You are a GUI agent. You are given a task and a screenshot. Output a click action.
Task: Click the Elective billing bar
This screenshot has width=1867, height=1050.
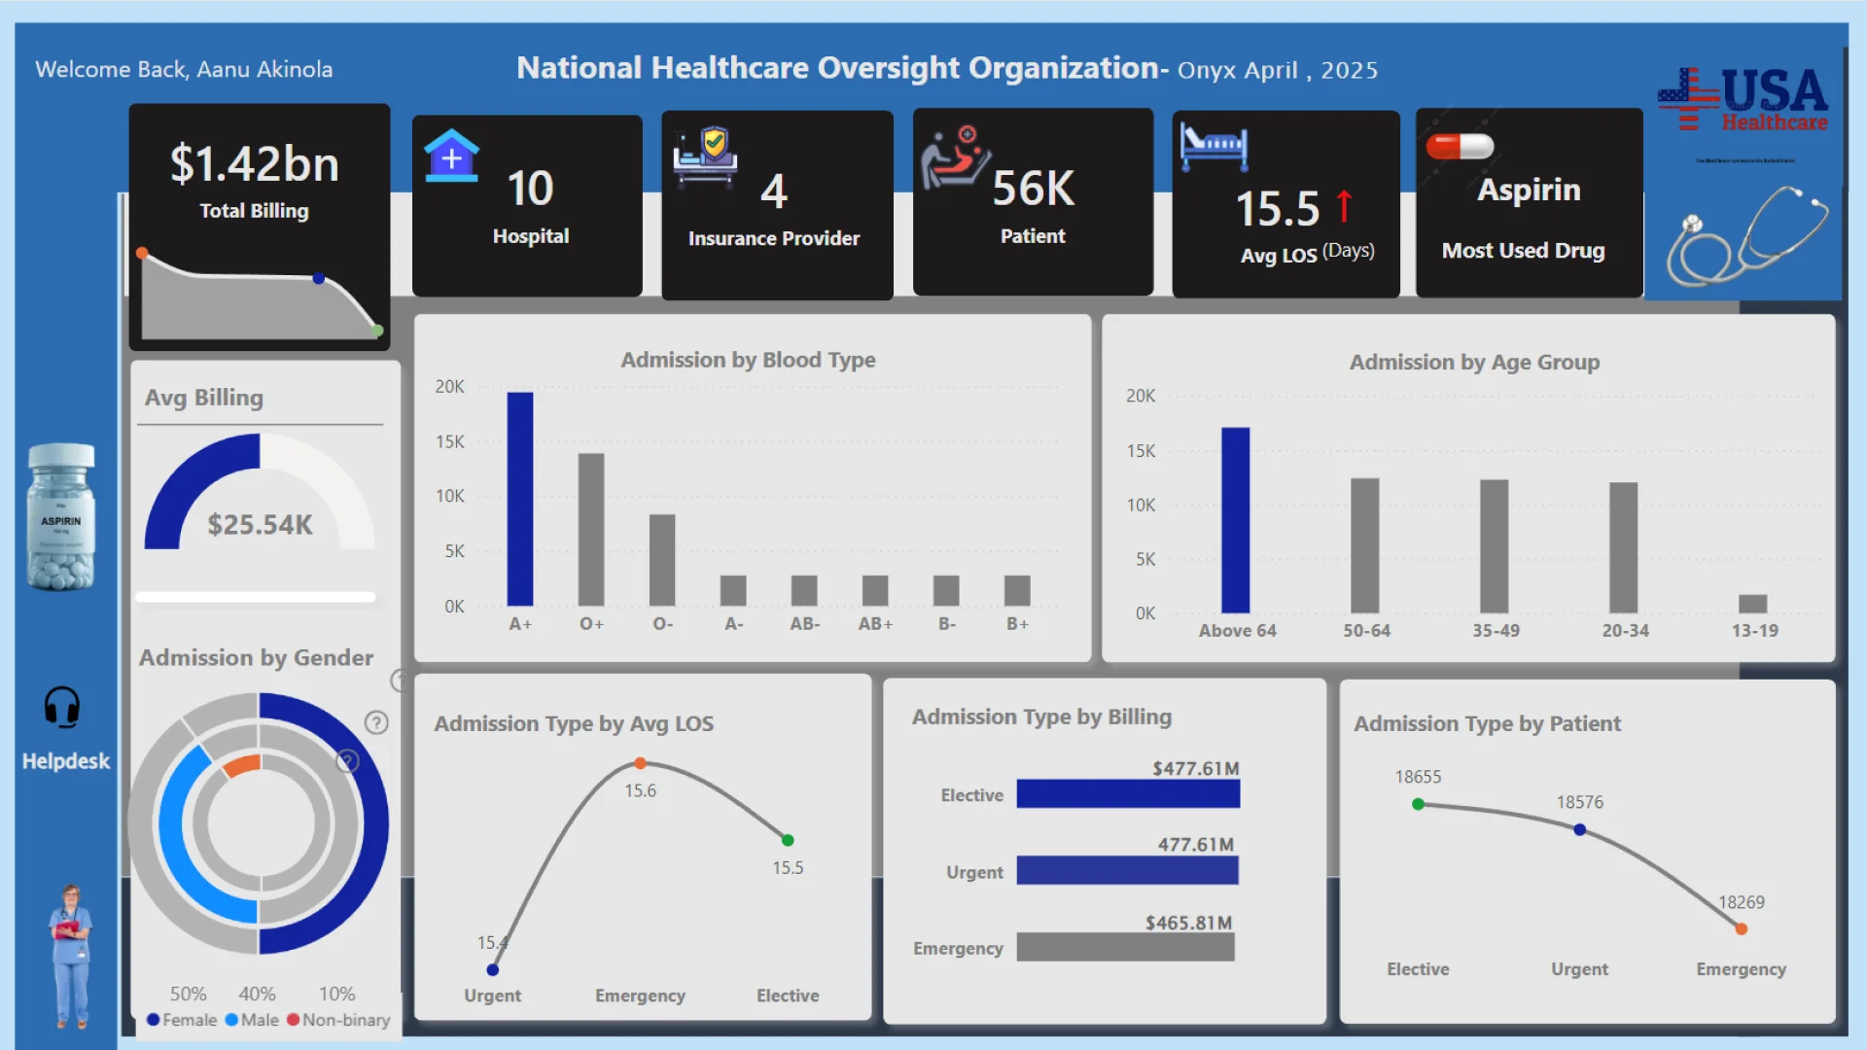1128,794
